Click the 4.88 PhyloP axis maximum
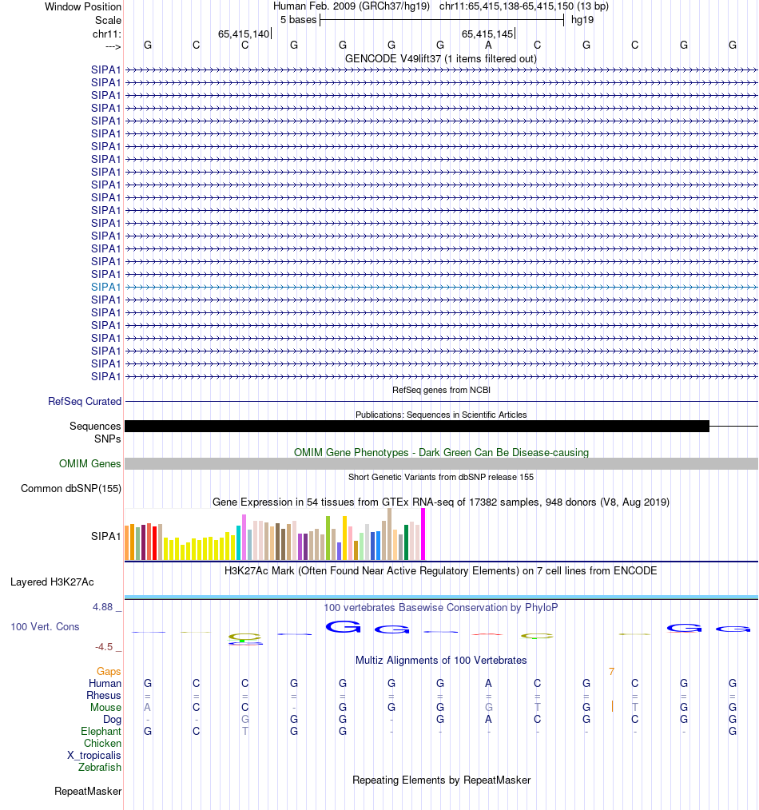The width and height of the screenshot is (759, 810). click(x=102, y=607)
